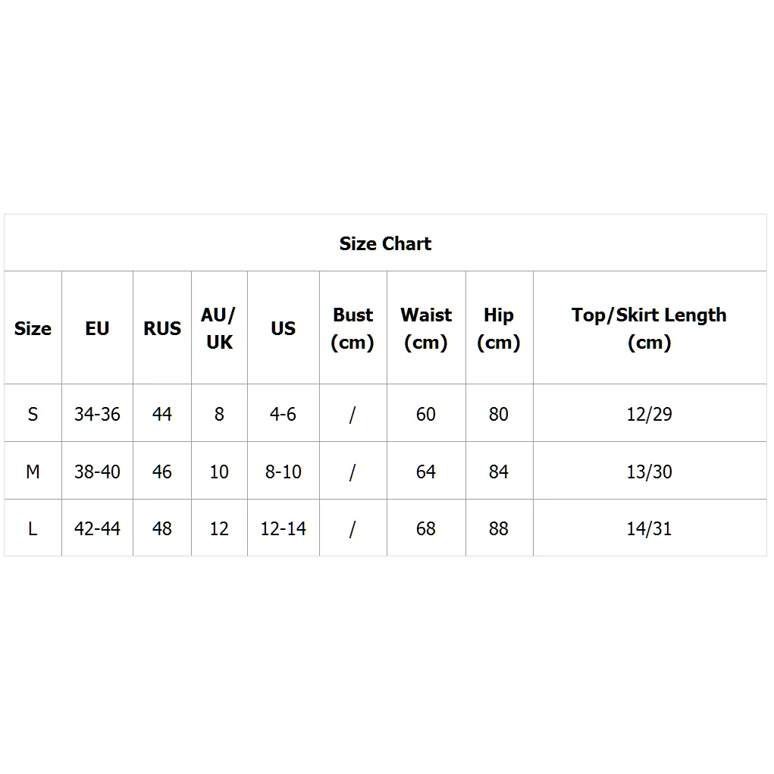Viewport: 774px width, 774px height.
Task: Click the EU 34-36 cell
Action: tap(97, 414)
